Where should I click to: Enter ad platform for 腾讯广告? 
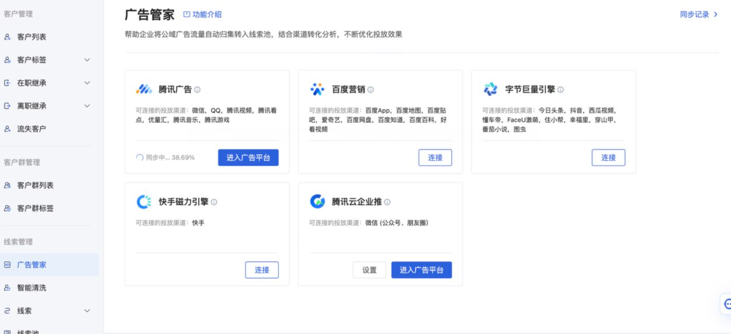point(248,158)
